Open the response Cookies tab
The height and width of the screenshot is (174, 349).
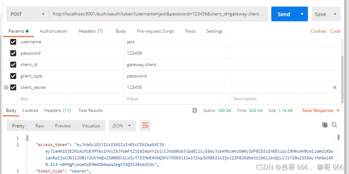coord(30,111)
